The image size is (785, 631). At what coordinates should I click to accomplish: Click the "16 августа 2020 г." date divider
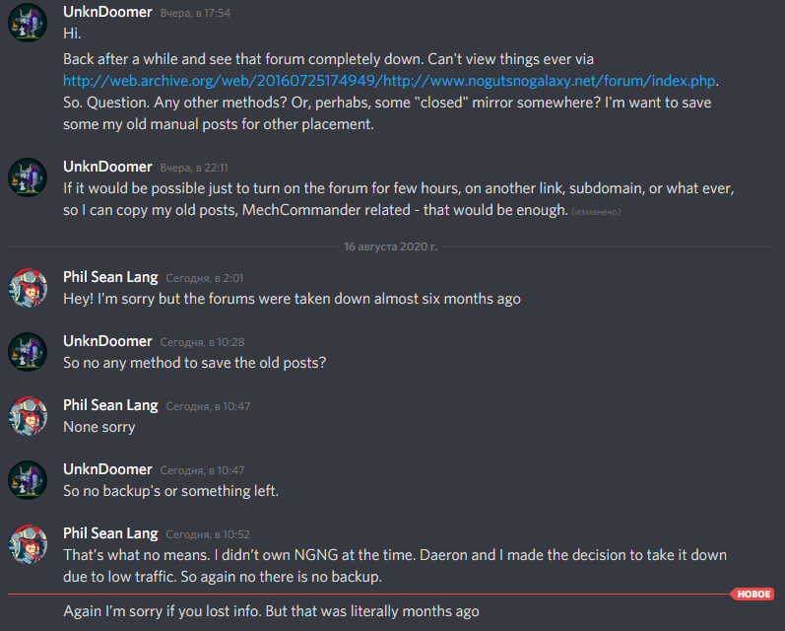[x=391, y=246]
